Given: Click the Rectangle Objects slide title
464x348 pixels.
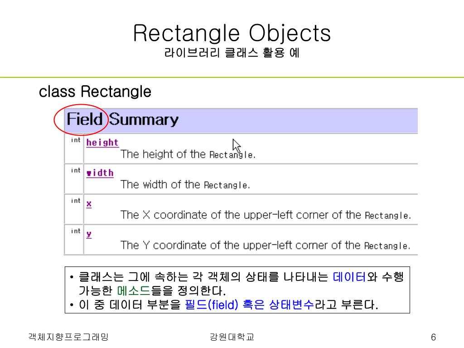Looking at the screenshot, I should point(232,33).
